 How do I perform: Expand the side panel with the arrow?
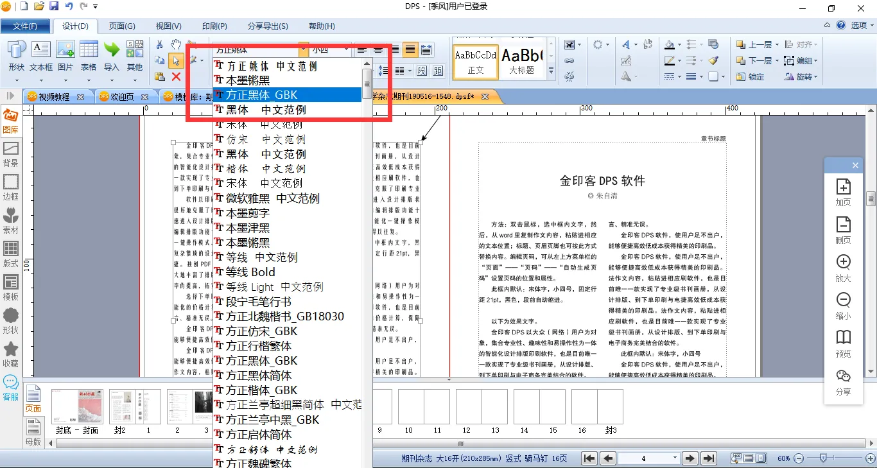coord(10,96)
